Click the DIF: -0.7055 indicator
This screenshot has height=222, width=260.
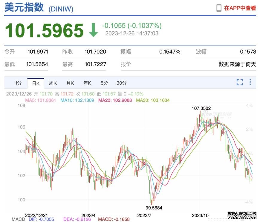coord(41,219)
